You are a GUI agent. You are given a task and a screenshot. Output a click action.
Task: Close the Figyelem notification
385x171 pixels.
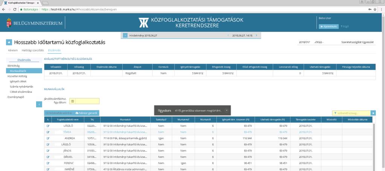(x=227, y=110)
